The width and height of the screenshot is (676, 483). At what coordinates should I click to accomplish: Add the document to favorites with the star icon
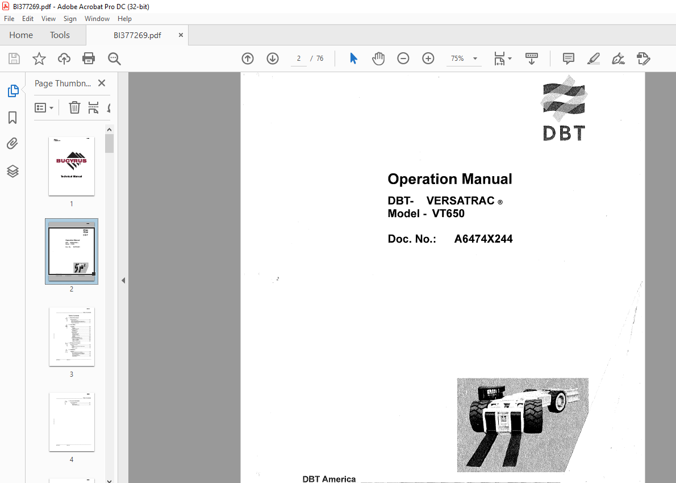click(x=39, y=59)
